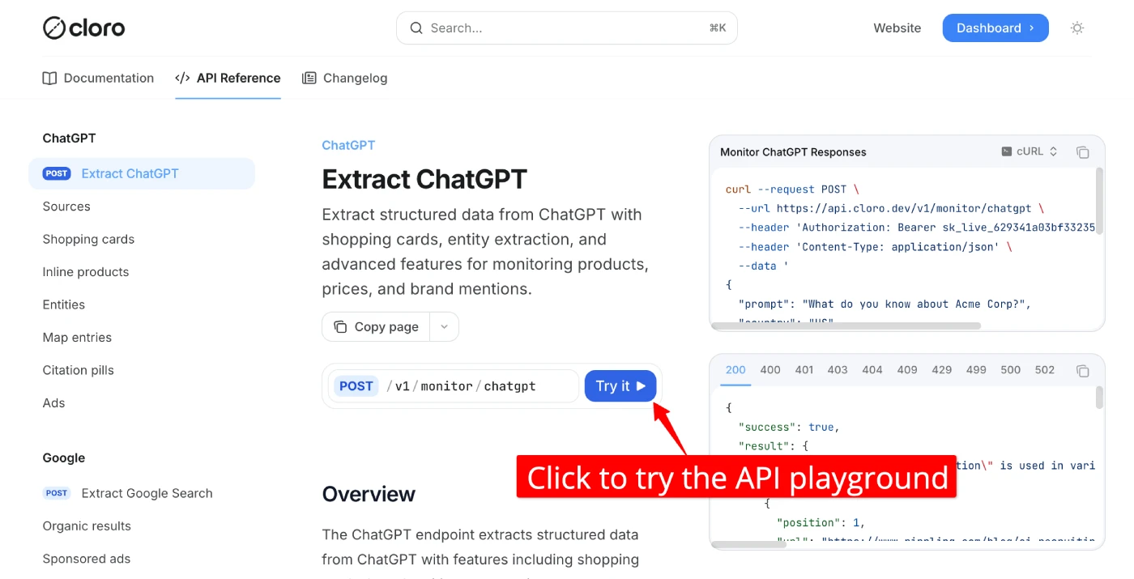The height and width of the screenshot is (579, 1134).
Task: Click the ChatGPT breadcrumb link
Action: pyautogui.click(x=348, y=145)
